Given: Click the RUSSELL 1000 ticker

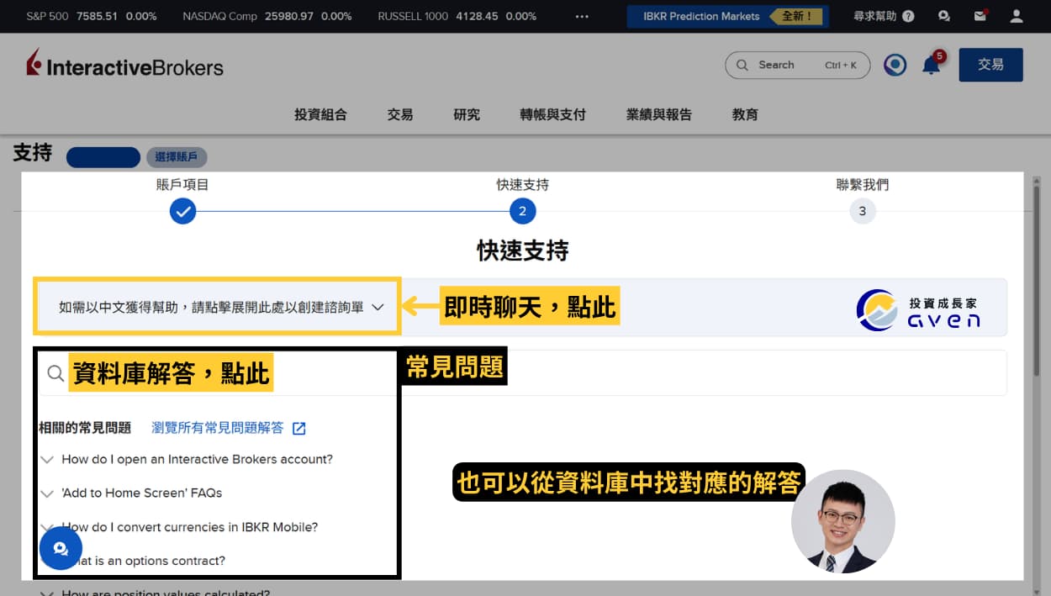Looking at the screenshot, I should tap(457, 16).
